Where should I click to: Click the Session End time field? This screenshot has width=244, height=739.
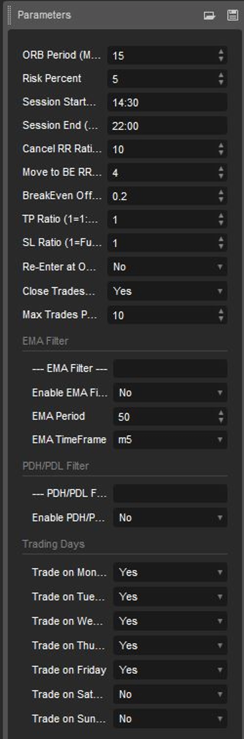tap(167, 126)
